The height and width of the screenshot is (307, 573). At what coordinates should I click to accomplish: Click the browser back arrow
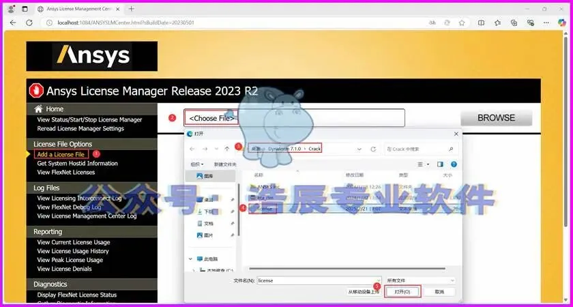(13, 23)
